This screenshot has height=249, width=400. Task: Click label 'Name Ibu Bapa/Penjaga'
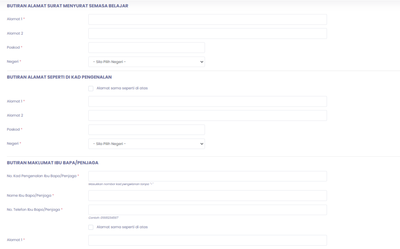[x=29, y=196]
